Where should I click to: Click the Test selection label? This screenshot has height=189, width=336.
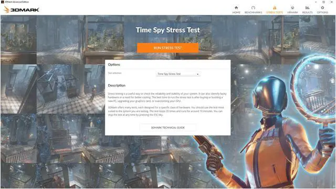click(x=114, y=73)
